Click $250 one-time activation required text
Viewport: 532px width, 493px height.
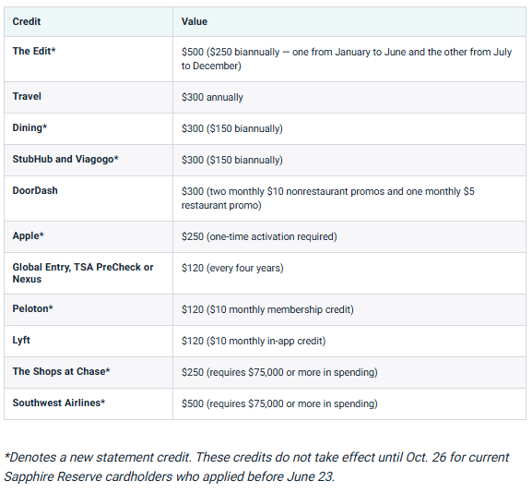tap(259, 236)
